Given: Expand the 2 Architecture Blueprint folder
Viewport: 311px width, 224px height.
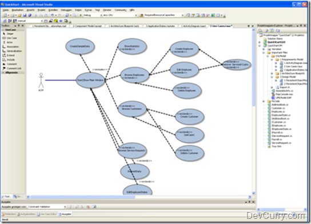Looking at the screenshot, I should (272, 73).
